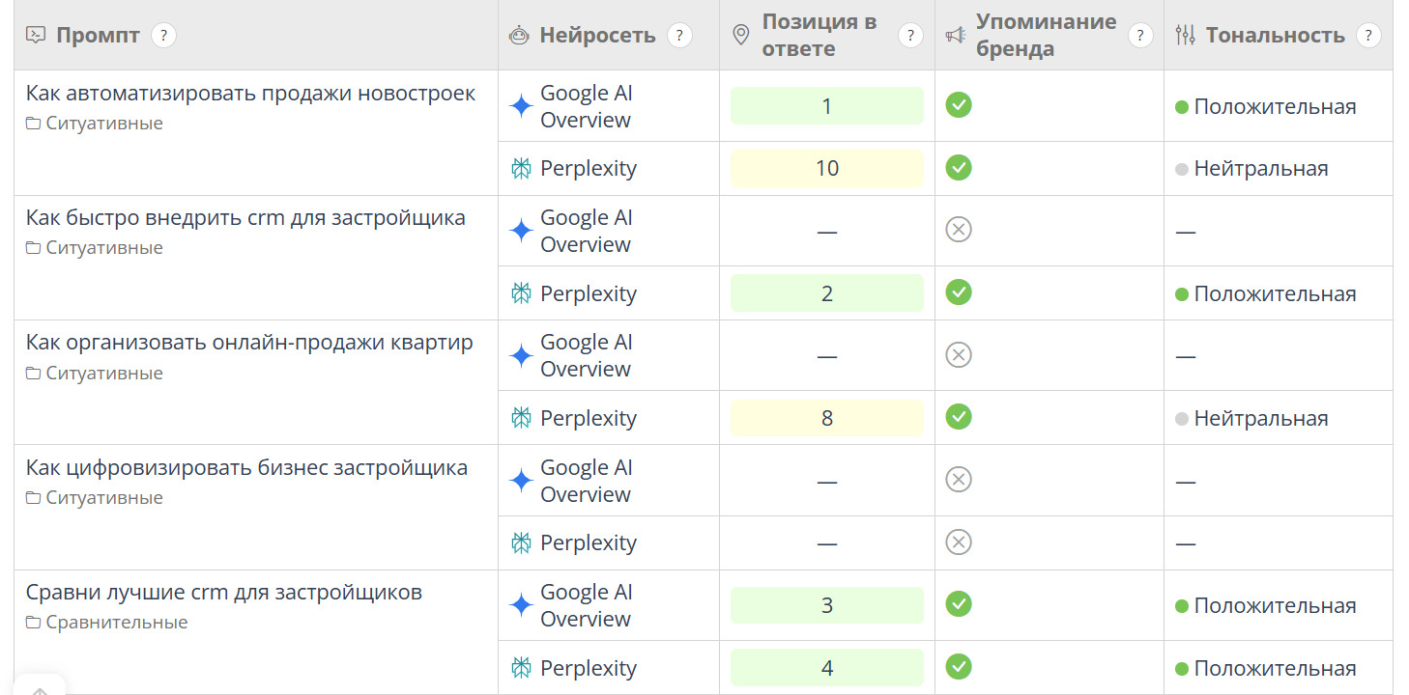Click green brand mention checkmark in first row

(x=958, y=105)
